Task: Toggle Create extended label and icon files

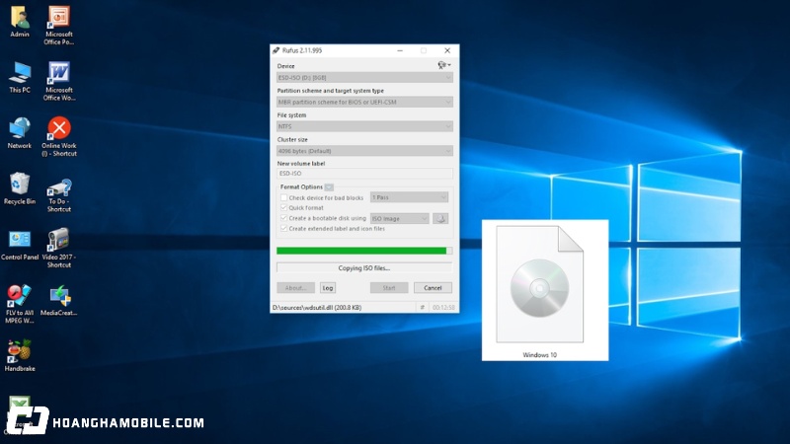Action: [x=283, y=229]
